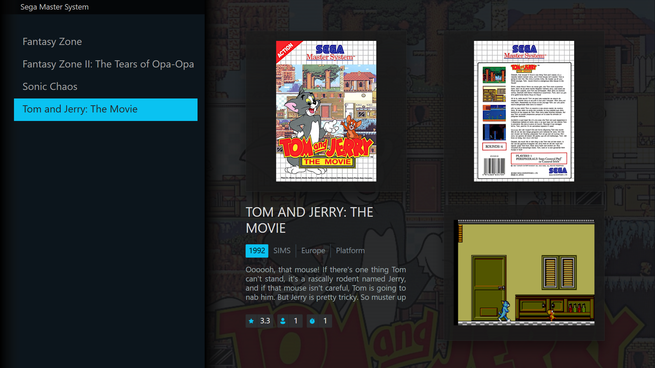The width and height of the screenshot is (655, 368).
Task: Click the TOM AND JERRY: THE MOVIE title
Action: [x=309, y=220]
